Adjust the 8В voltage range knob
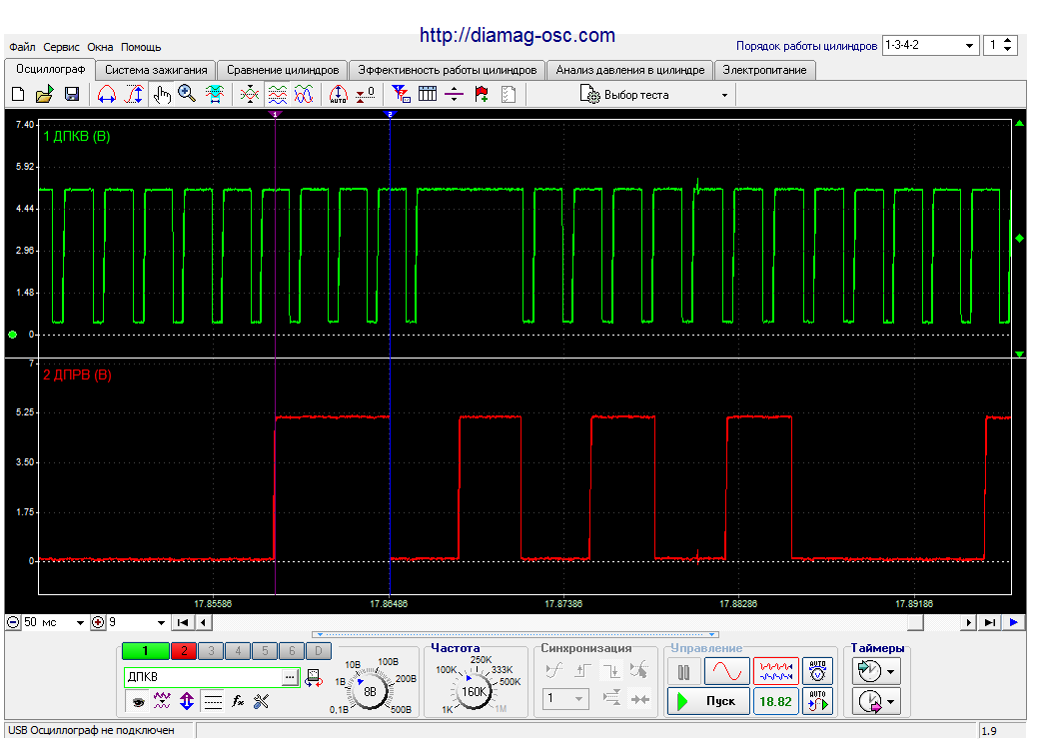 (x=369, y=691)
